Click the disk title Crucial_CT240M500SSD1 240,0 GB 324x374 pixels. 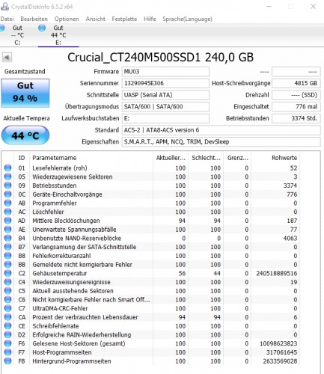[161, 58]
